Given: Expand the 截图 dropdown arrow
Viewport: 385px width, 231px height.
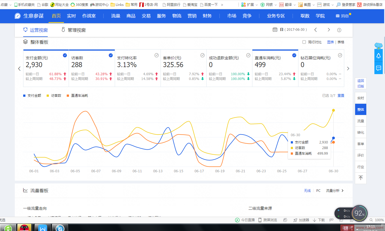Looking at the screenshot, I should click(313, 5).
